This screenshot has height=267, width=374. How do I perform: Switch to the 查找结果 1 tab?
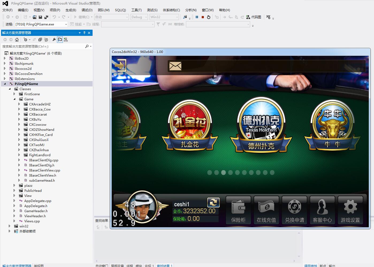click(x=164, y=265)
